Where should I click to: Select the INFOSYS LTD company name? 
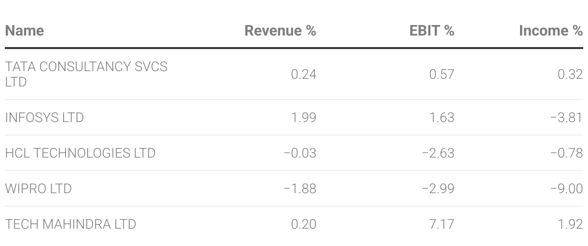click(44, 117)
